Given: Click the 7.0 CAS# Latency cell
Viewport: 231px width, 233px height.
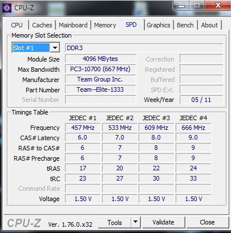Looking at the screenshot, I should click(120, 137).
